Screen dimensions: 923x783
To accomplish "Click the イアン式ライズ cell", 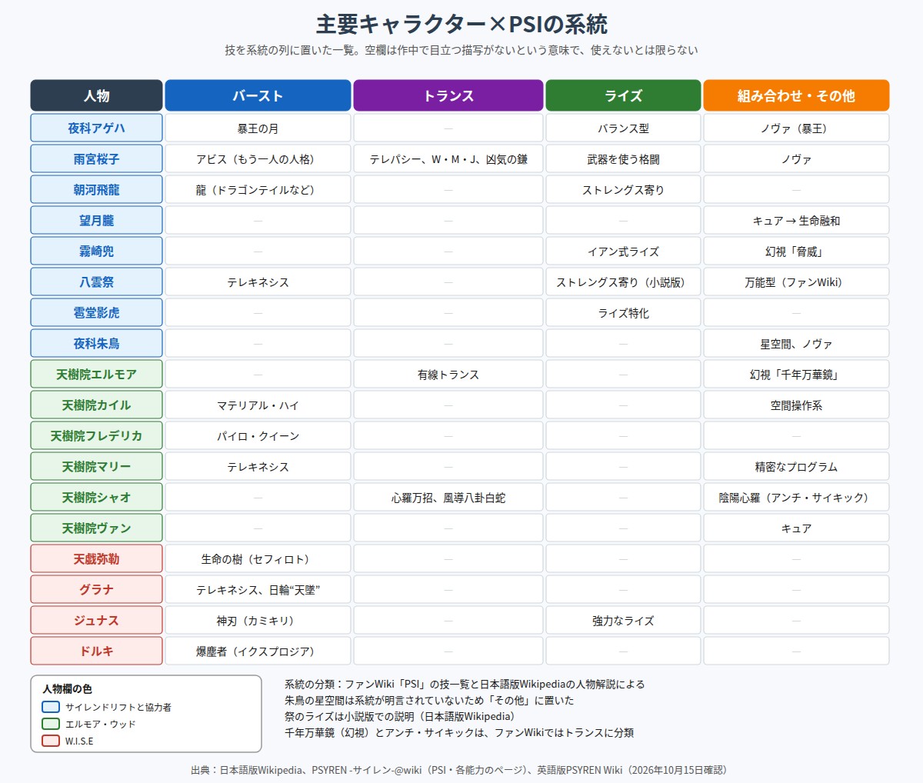I will (x=623, y=251).
